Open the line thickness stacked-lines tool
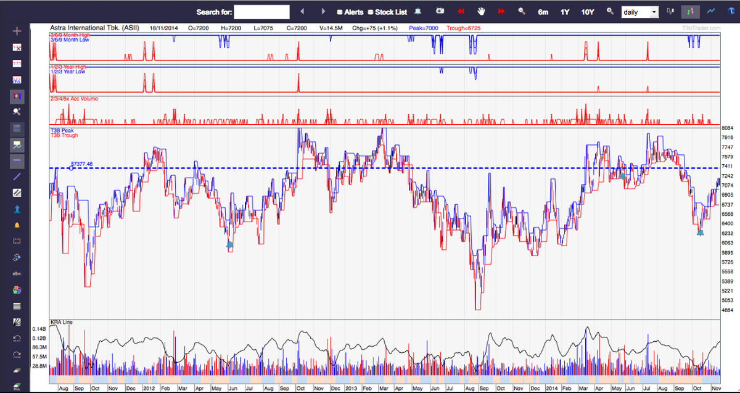The width and height of the screenshot is (740, 393). click(x=17, y=306)
